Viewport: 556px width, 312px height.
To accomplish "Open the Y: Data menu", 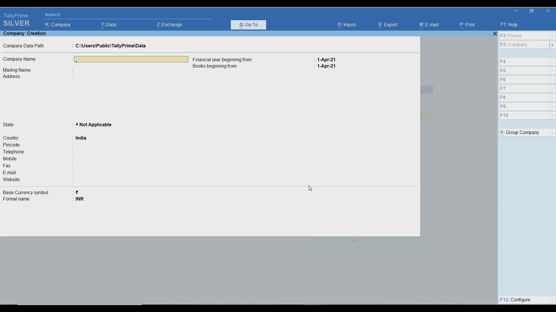I will click(x=108, y=25).
